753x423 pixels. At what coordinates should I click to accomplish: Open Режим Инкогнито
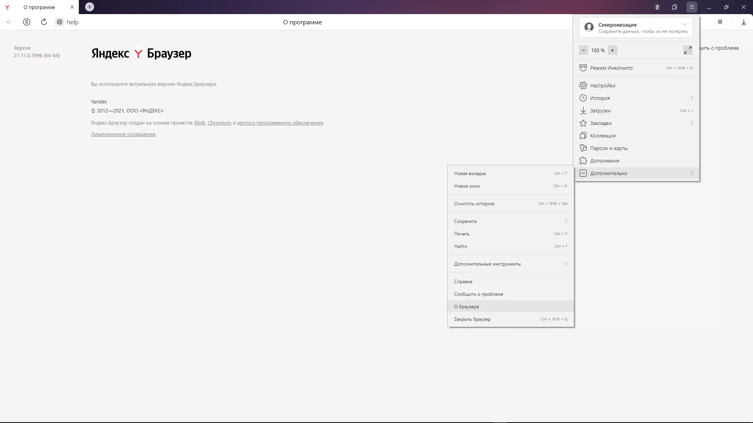click(x=637, y=68)
